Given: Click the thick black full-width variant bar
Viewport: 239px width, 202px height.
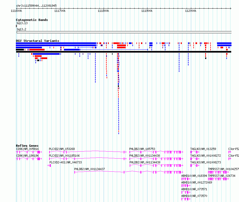Looking at the screenshot, I should point(124,52).
